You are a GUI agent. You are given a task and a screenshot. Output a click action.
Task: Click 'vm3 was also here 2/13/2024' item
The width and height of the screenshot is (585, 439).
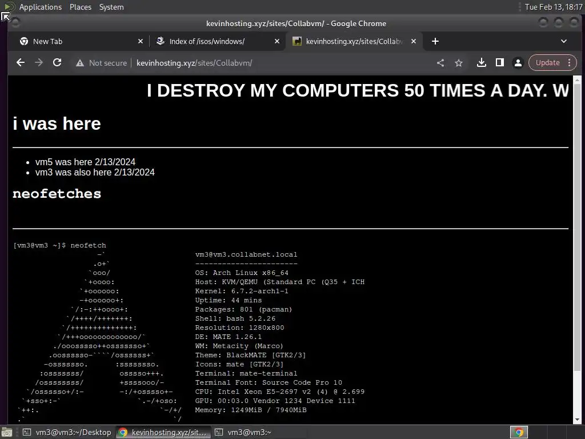95,172
